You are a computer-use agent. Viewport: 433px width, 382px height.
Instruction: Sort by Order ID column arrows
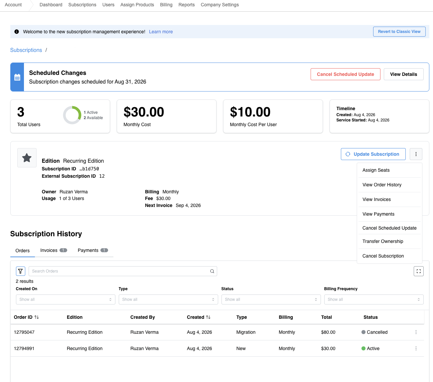point(37,317)
